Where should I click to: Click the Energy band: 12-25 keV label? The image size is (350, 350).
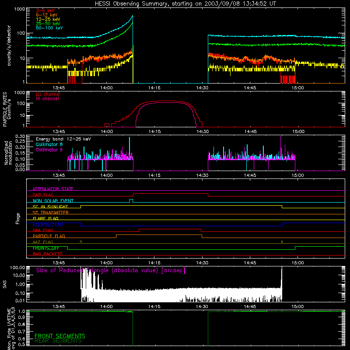63,139
